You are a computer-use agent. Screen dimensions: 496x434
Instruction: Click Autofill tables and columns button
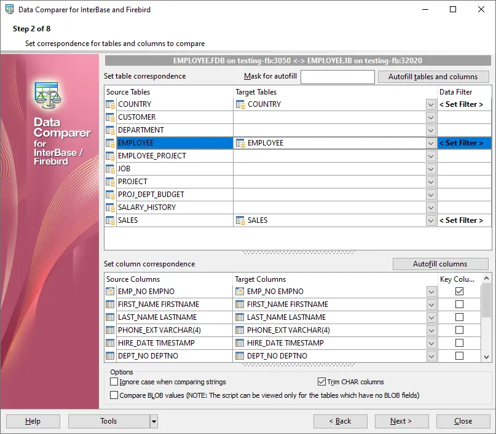pos(433,77)
